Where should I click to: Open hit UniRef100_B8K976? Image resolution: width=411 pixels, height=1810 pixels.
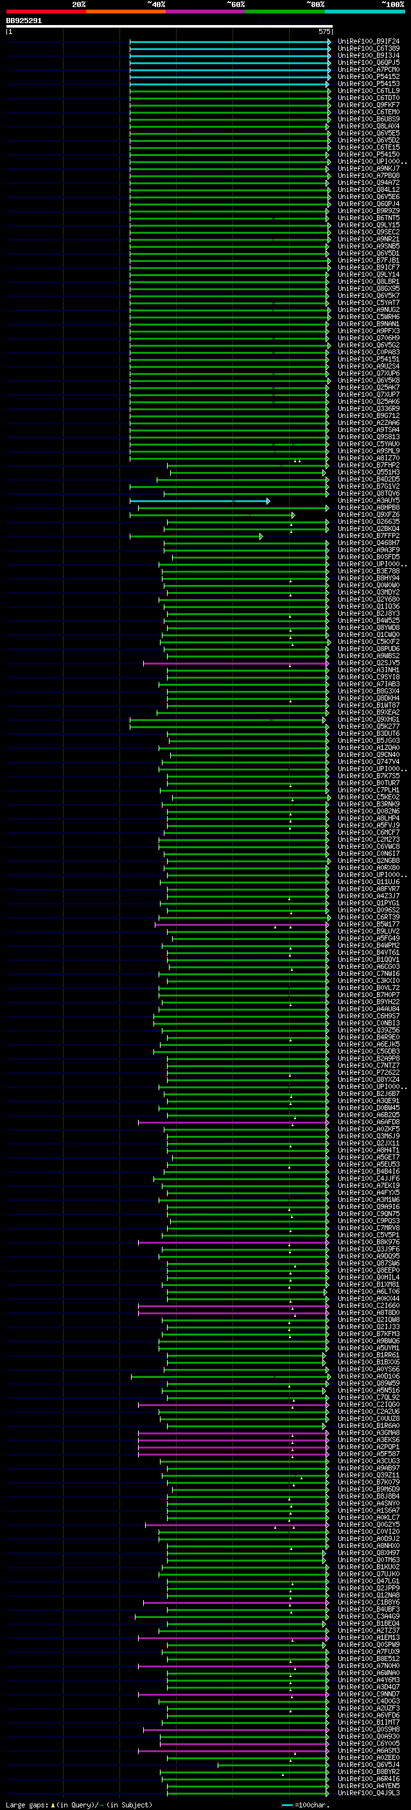[x=369, y=1242]
